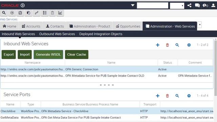217x122 pixels.
Task: Open the search magnifier in toolbar
Action: 4,13
